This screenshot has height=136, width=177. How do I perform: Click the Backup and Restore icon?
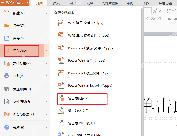click(x=7, y=114)
